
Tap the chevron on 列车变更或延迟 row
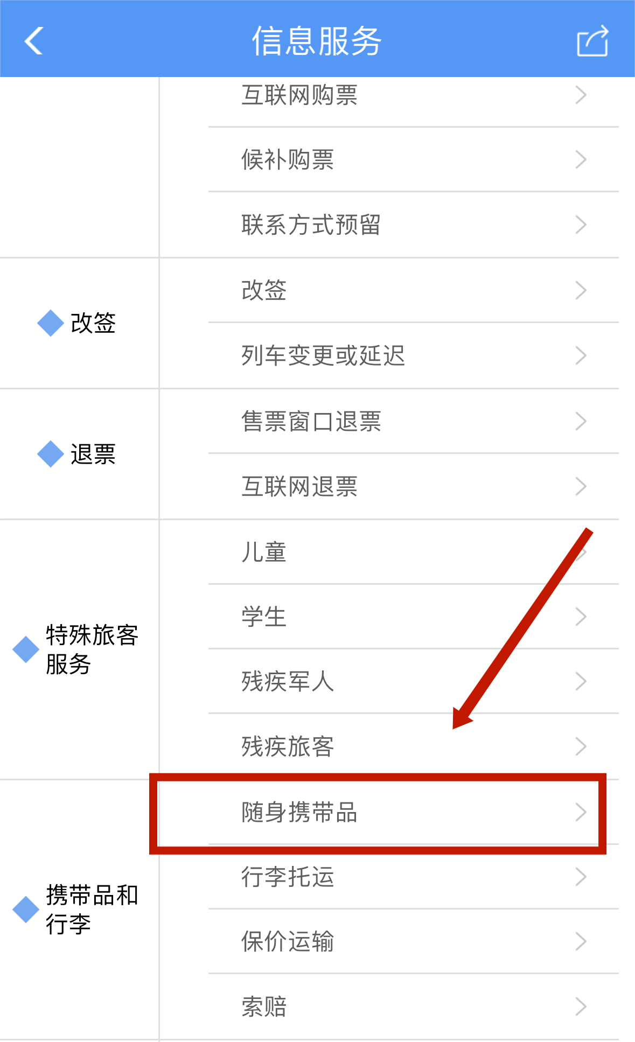click(581, 355)
